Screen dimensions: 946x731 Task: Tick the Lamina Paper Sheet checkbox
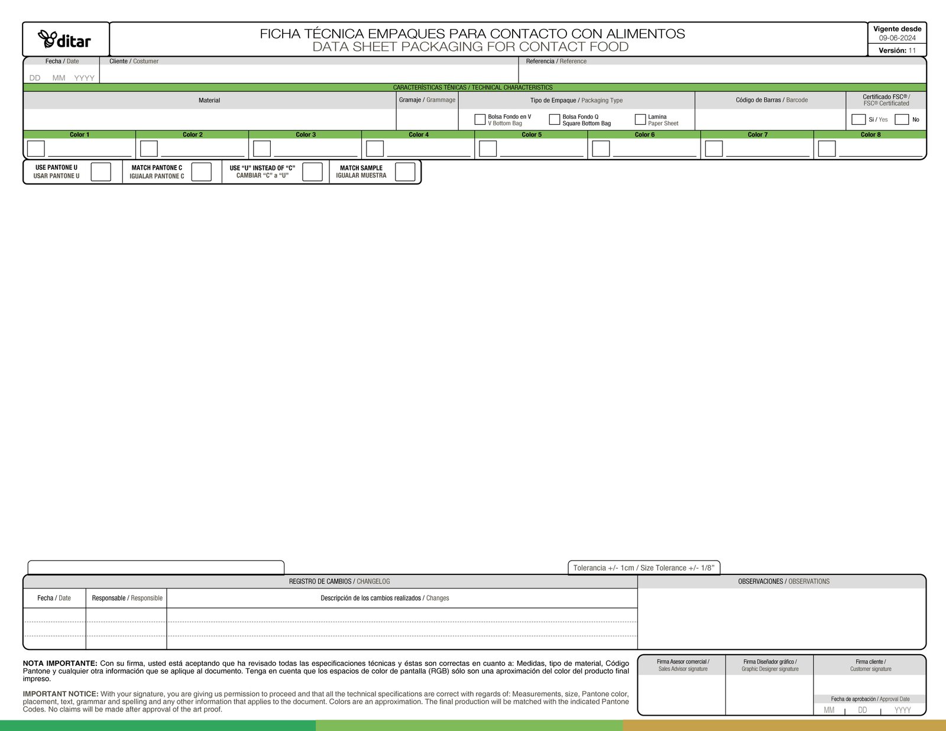pos(640,119)
